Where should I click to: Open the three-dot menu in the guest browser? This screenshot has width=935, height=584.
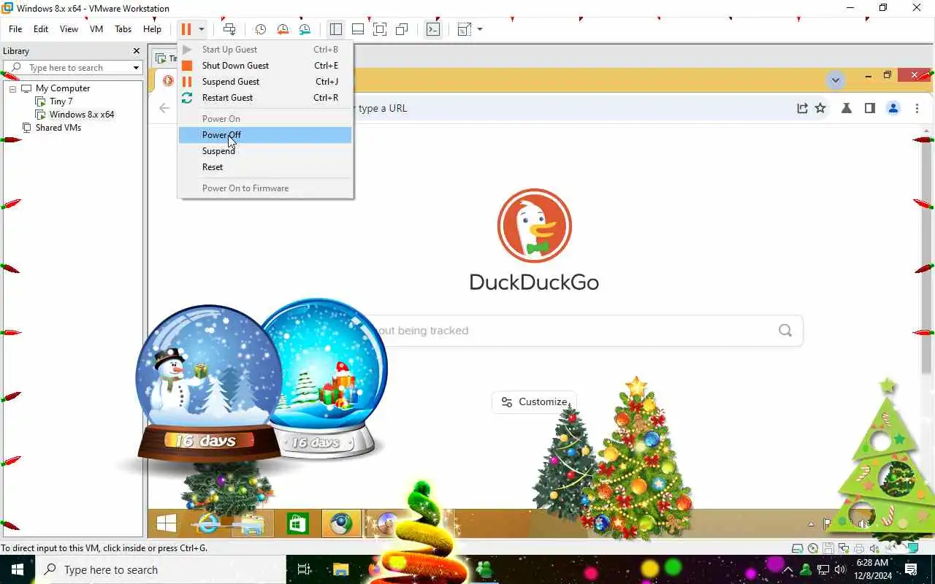coord(917,108)
